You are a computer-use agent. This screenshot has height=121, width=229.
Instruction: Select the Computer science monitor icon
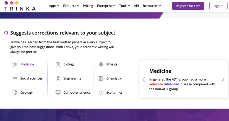(58, 92)
